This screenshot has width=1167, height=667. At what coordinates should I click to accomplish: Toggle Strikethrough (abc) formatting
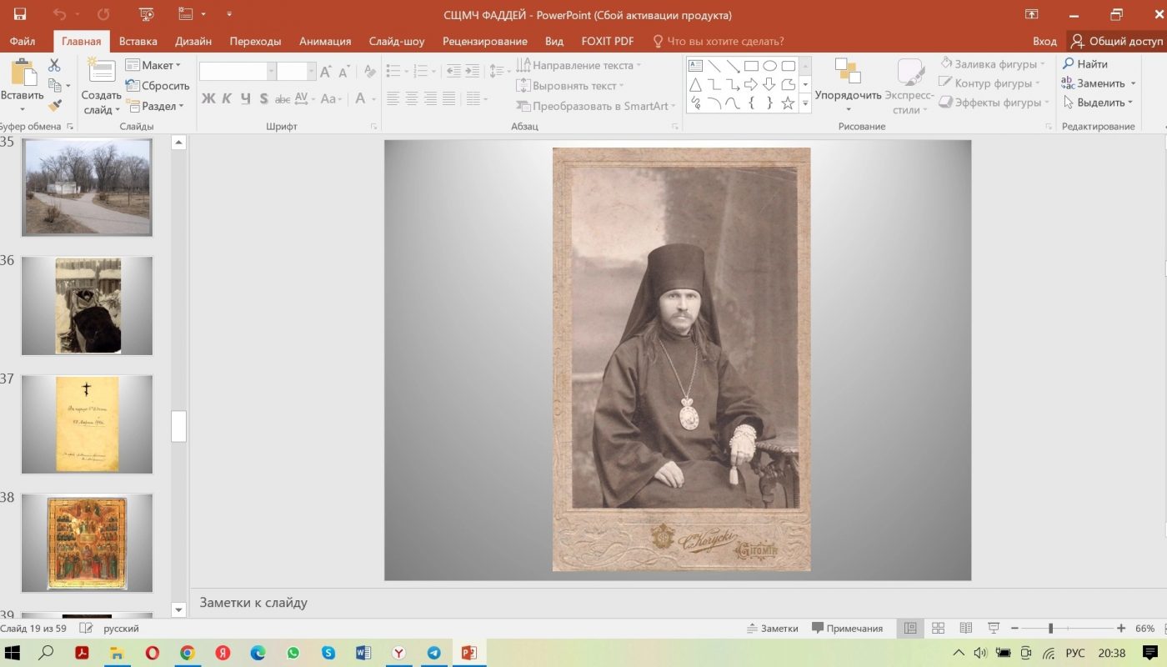(283, 98)
